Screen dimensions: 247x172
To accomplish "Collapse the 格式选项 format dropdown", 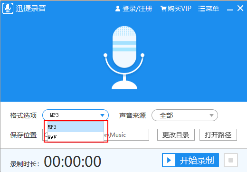I will tap(76, 115).
